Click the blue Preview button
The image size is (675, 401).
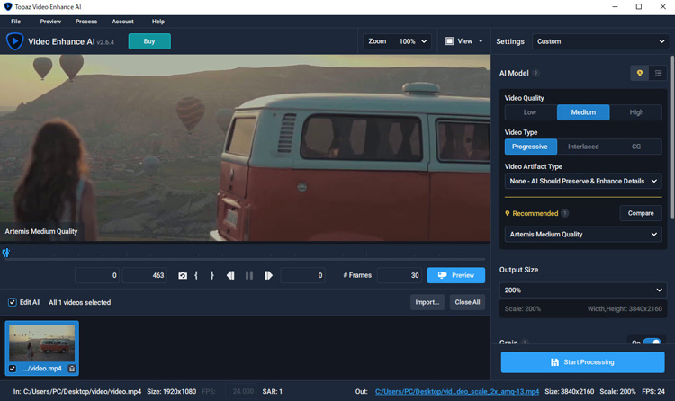pyautogui.click(x=456, y=275)
